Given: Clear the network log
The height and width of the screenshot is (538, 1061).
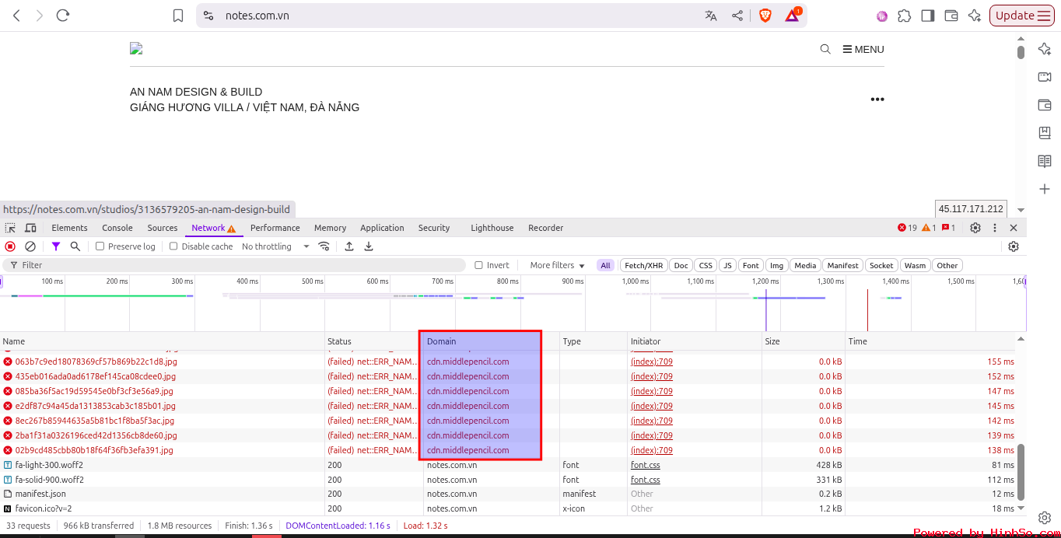Looking at the screenshot, I should (x=30, y=246).
